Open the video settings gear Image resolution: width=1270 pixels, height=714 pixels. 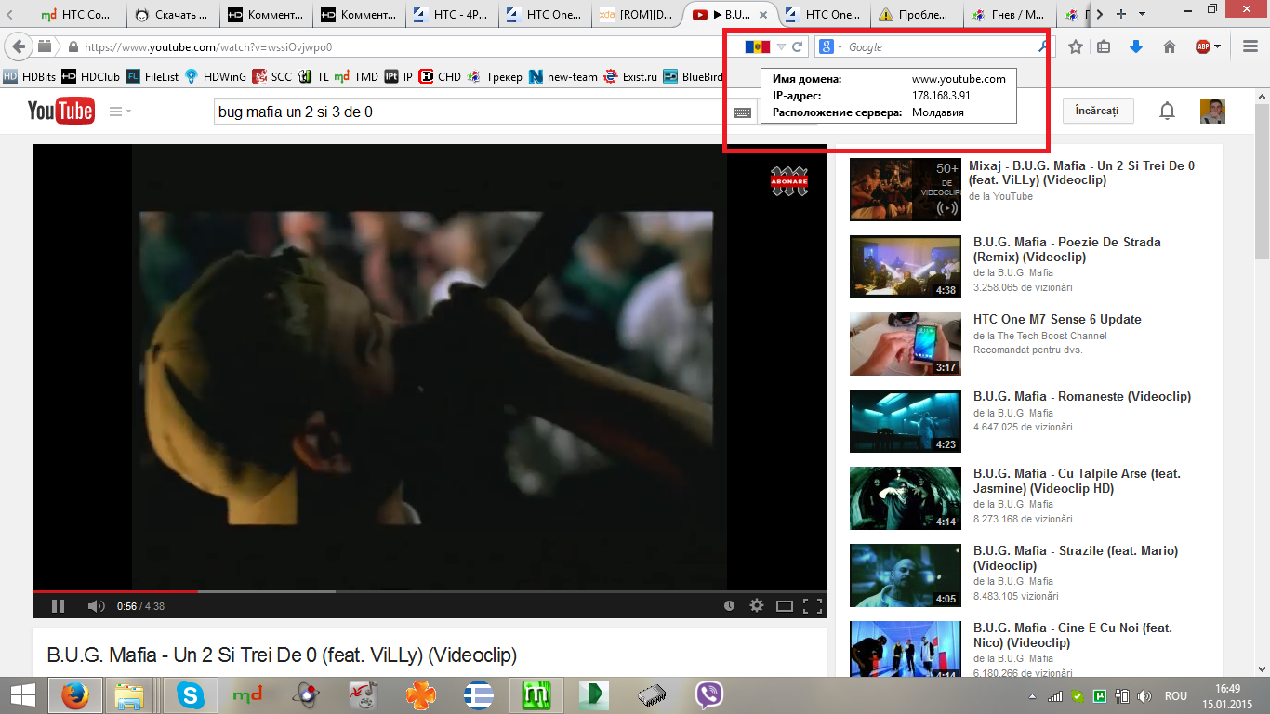pyautogui.click(x=757, y=606)
